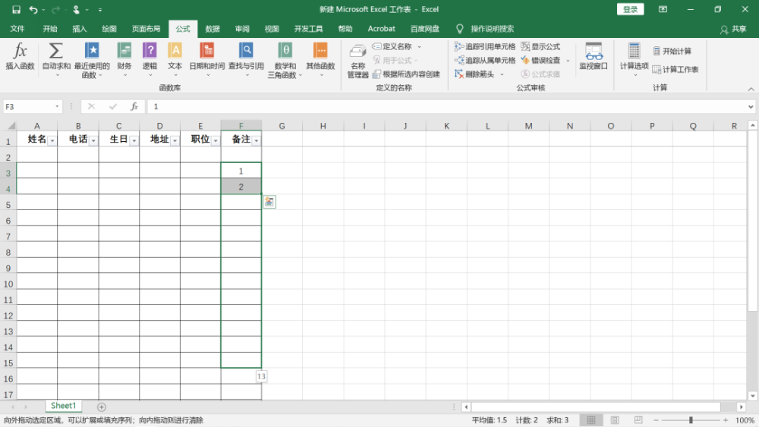Open Text functions (文本) icon
Image resolution: width=759 pixels, height=427 pixels.
pos(175,51)
